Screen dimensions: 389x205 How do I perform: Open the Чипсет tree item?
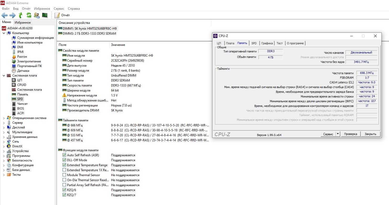tap(23, 104)
